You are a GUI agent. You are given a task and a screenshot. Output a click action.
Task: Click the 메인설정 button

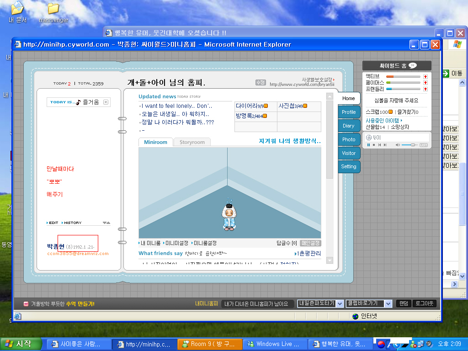point(310,243)
